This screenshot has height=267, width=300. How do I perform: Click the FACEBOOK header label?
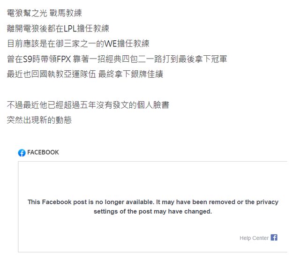43,153
